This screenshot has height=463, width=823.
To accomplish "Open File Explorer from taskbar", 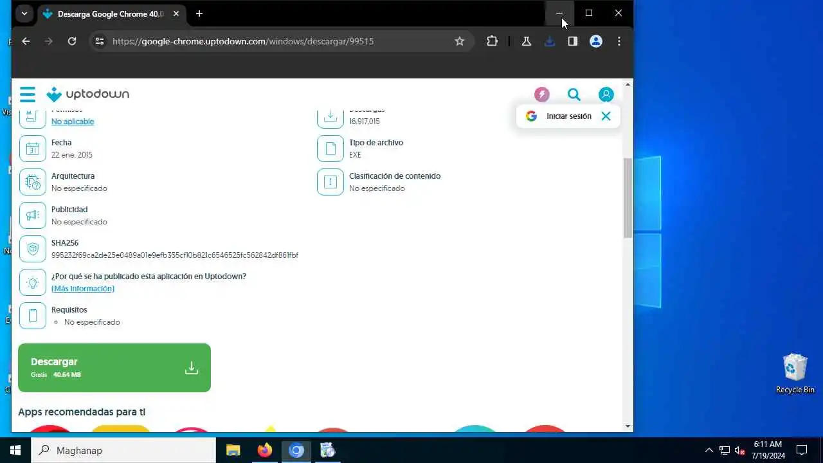I will (x=233, y=450).
